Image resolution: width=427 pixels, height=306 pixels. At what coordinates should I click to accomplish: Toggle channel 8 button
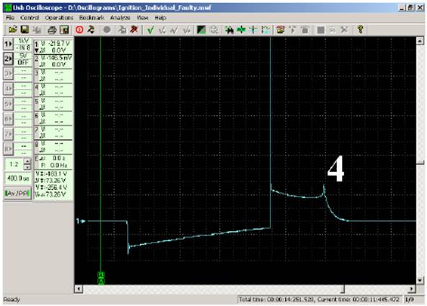click(x=8, y=148)
